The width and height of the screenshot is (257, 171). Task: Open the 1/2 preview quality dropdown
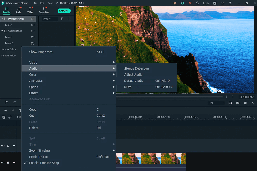216,103
